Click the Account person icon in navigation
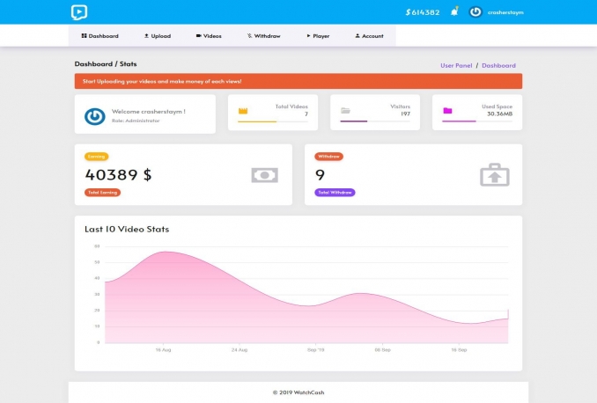Image resolution: width=597 pixels, height=403 pixels. pos(357,36)
